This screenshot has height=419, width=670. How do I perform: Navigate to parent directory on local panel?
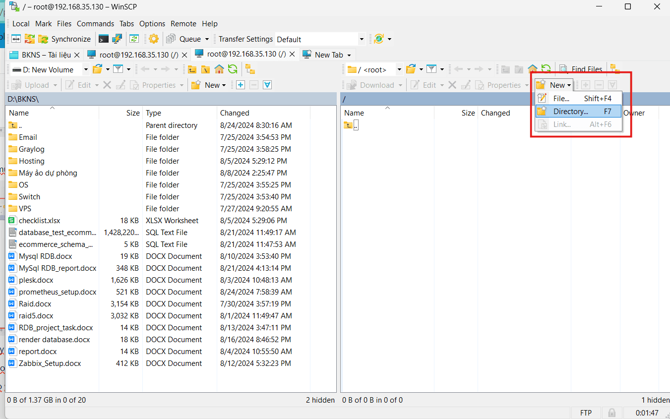[191, 69]
